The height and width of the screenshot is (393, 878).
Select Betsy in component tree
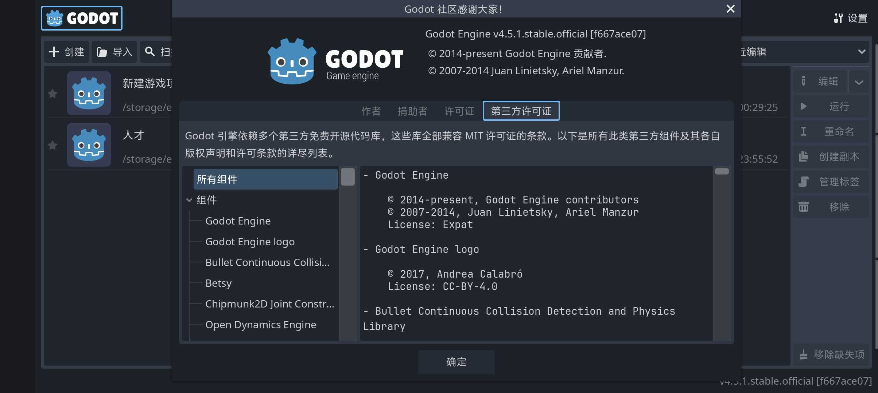(x=218, y=283)
